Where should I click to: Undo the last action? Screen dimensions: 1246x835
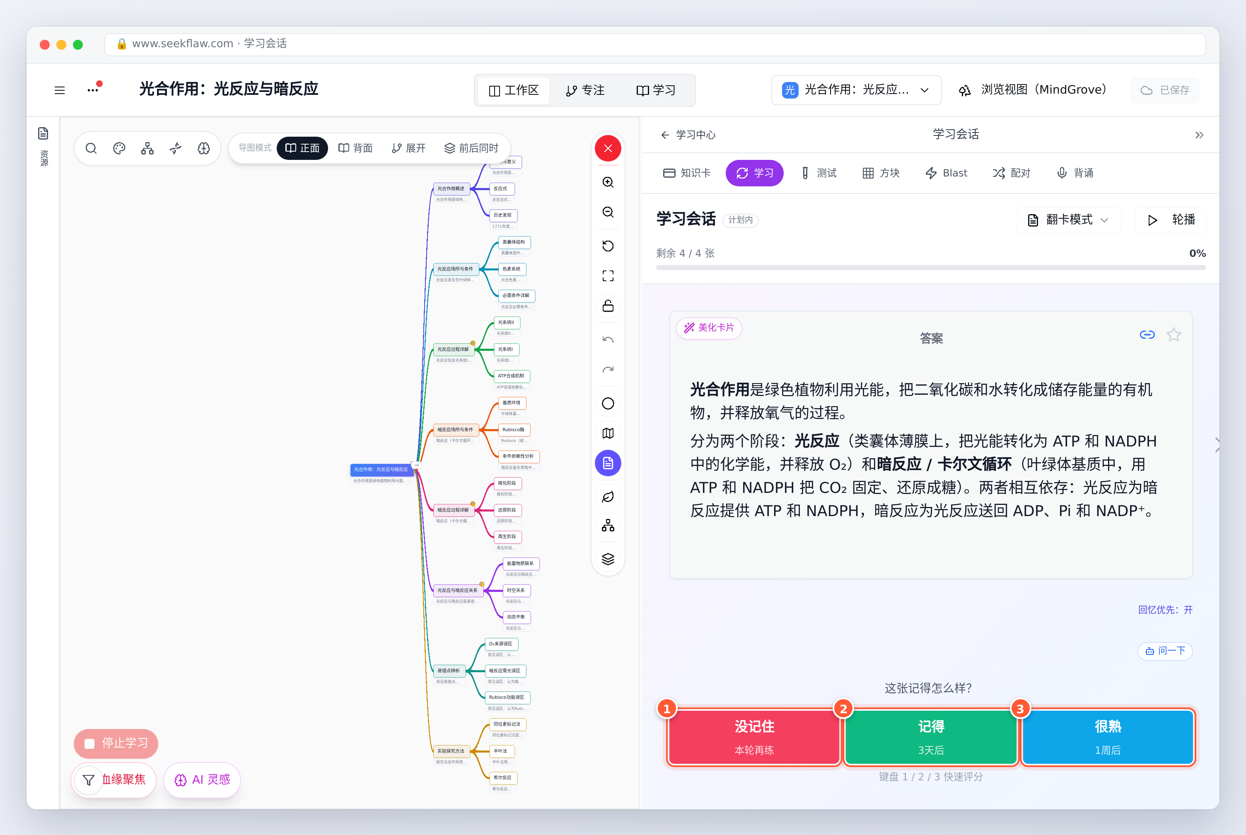(608, 340)
